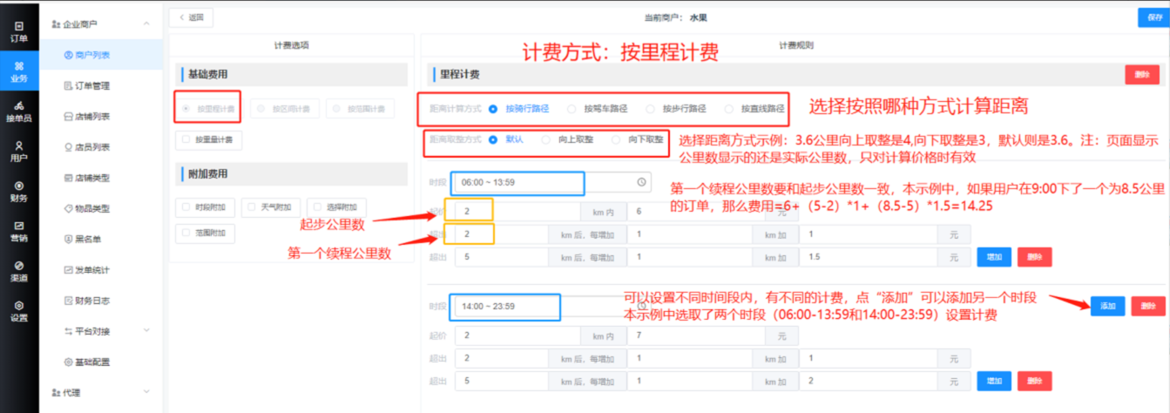Click the 14:00 ~ 23:59 time range field
The height and width of the screenshot is (413, 1170).
coord(505,306)
